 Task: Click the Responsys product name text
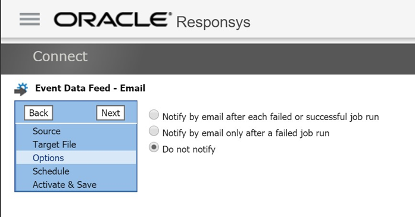pyautogui.click(x=213, y=22)
